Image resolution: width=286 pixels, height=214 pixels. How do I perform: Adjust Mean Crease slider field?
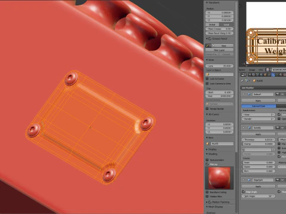[x=219, y=29]
